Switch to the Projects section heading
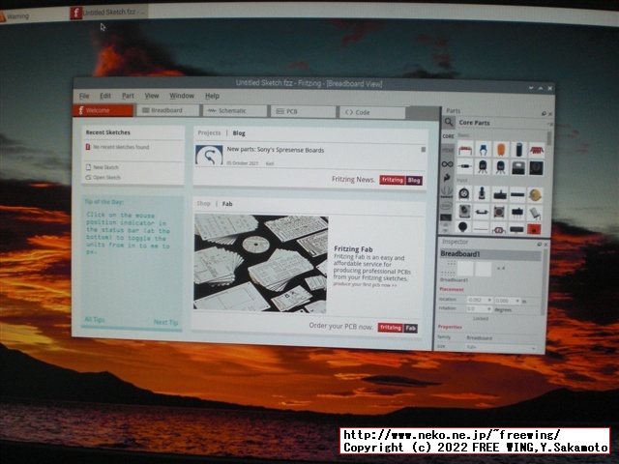The width and height of the screenshot is (619, 464). (209, 132)
